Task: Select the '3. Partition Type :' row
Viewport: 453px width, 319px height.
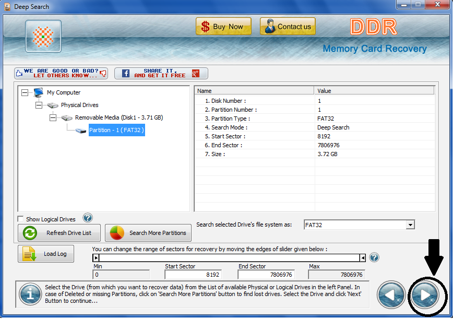Action: [315, 119]
